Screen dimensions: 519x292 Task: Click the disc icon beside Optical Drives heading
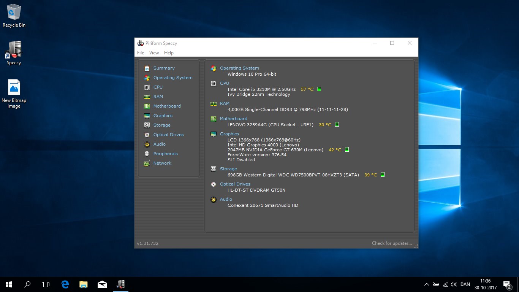pos(214,184)
